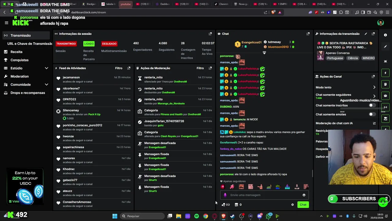
Task: Open chat settings gear icon
Action: pos(292,205)
